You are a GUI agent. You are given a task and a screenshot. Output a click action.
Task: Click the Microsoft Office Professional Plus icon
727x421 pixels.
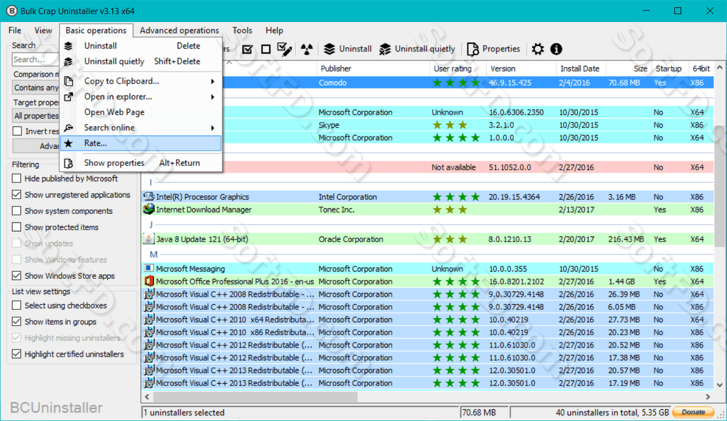click(x=149, y=282)
